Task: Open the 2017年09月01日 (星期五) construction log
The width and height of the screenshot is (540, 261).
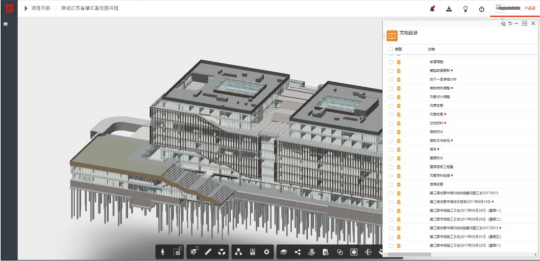Action: pyautogui.click(x=465, y=237)
